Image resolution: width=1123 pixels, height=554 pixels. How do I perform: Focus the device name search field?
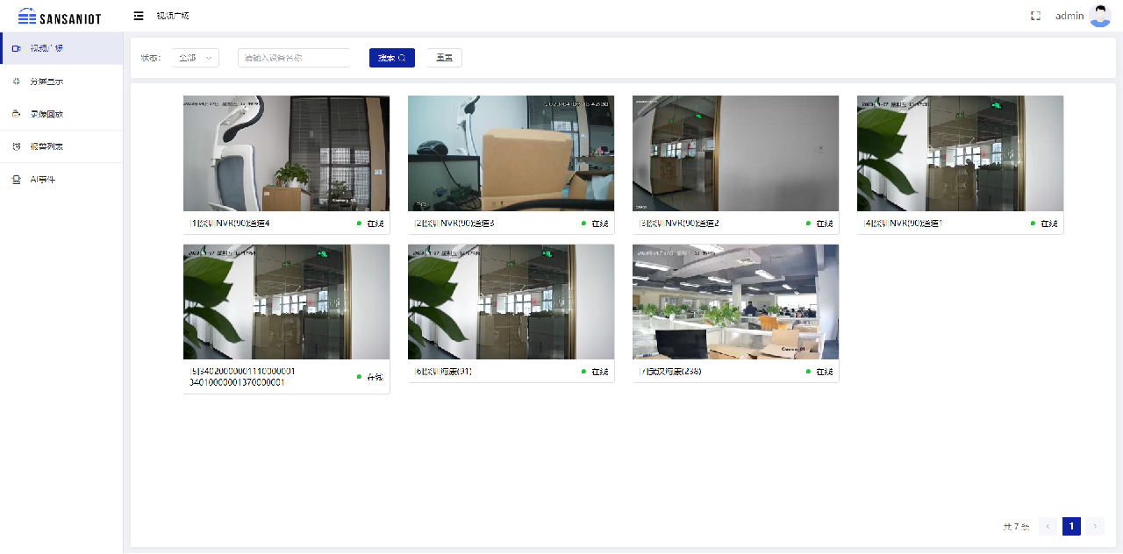pyautogui.click(x=294, y=58)
